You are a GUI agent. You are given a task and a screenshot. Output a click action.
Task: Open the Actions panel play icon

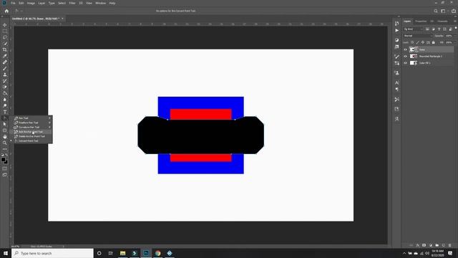[x=396, y=30]
